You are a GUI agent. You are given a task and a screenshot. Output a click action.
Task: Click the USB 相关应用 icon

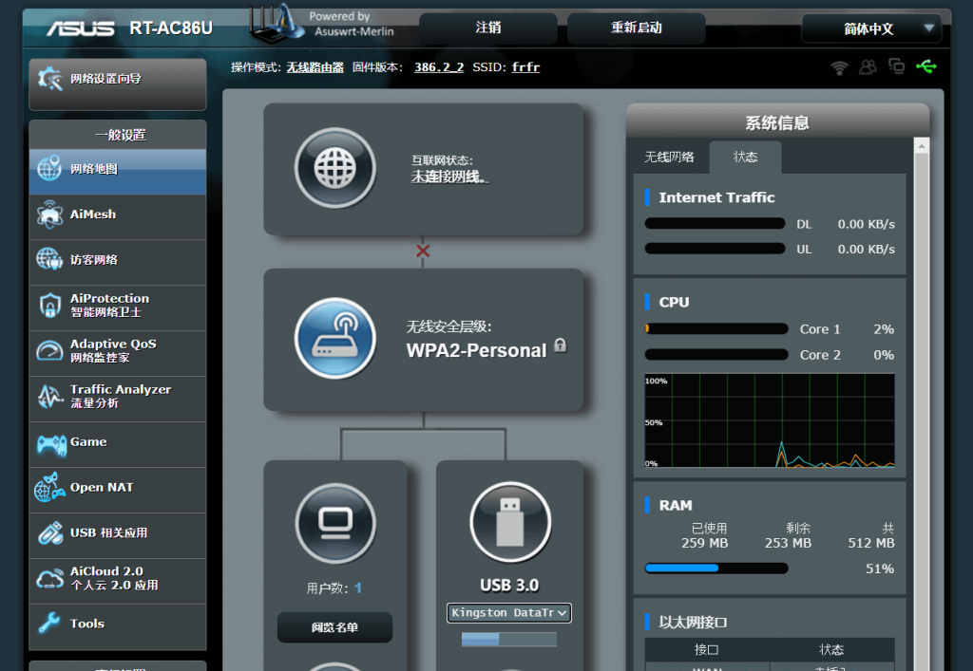[x=49, y=533]
